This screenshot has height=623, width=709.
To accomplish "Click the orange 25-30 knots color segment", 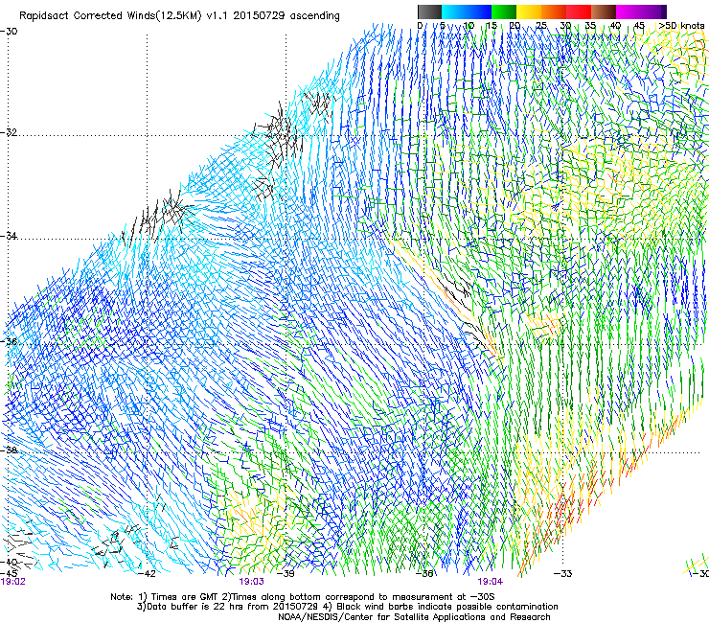I will point(554,12).
